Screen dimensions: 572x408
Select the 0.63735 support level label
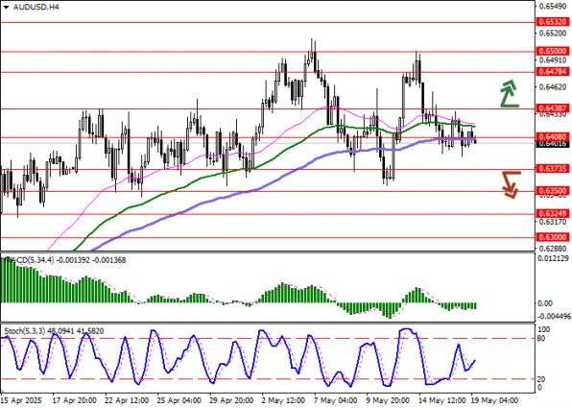coord(553,168)
